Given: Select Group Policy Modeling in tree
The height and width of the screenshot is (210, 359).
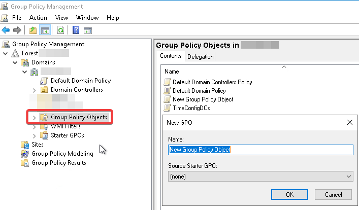Looking at the screenshot, I should point(62,154).
